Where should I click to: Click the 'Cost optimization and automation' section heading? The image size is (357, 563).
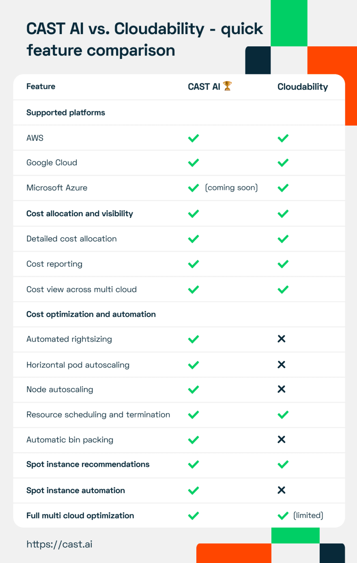[x=91, y=314]
